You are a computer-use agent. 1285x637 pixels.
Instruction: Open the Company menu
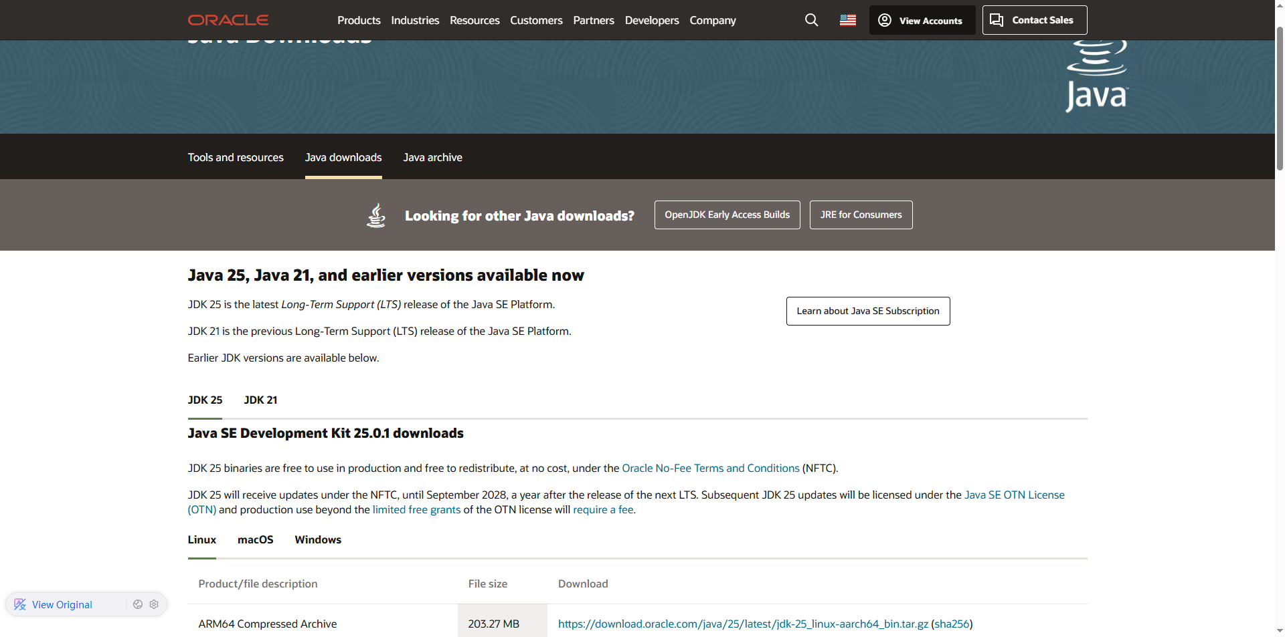tap(713, 20)
